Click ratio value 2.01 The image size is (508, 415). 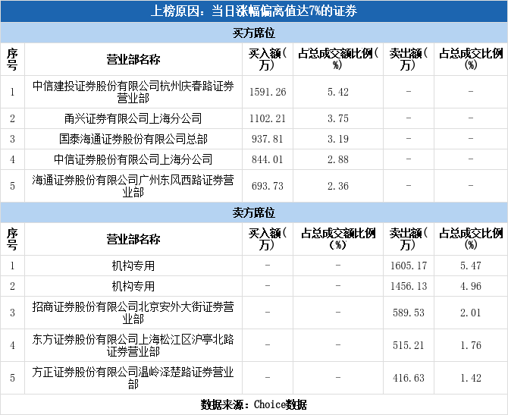(x=471, y=313)
